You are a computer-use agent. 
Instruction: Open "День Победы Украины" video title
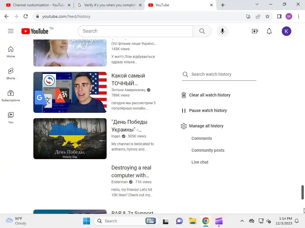(x=129, y=126)
